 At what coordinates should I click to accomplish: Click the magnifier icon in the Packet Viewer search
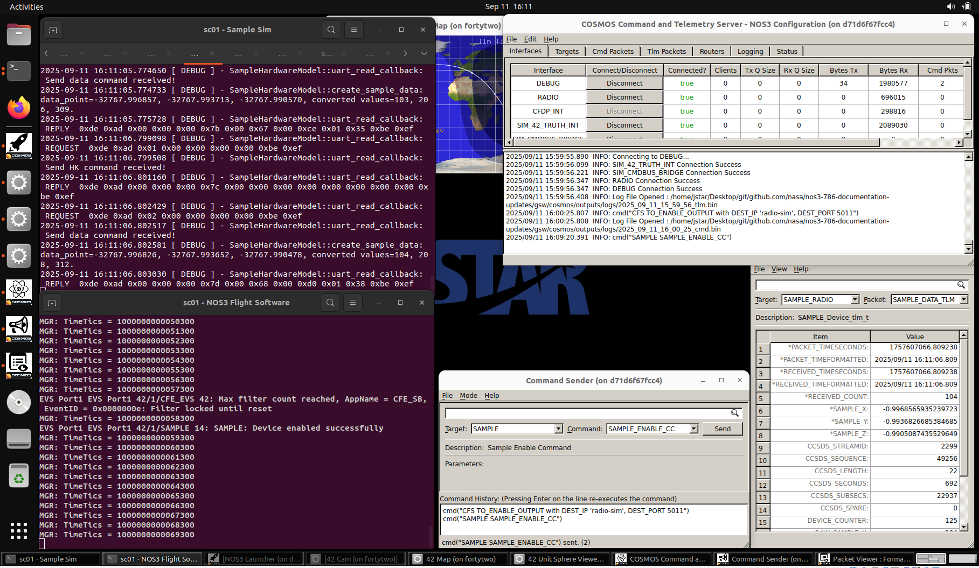961,285
